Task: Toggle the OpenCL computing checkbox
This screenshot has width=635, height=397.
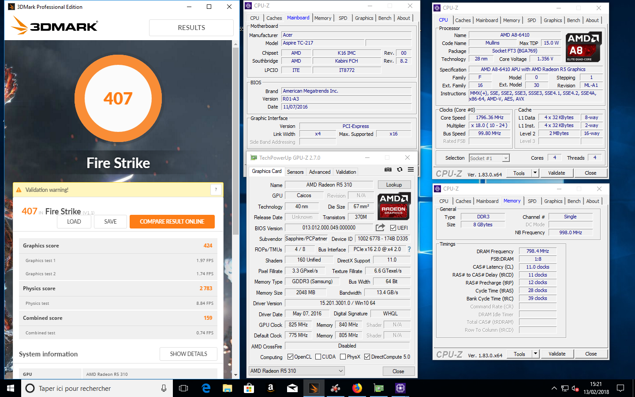Action: pyautogui.click(x=290, y=357)
